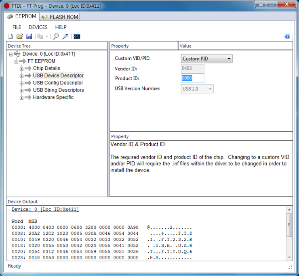299x276 pixels.
Task: Select USB Config Descriptor tree item
Action: point(58,83)
